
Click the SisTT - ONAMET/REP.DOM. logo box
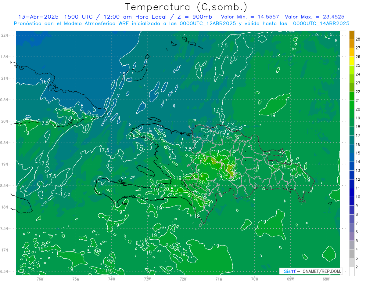tap(311, 271)
